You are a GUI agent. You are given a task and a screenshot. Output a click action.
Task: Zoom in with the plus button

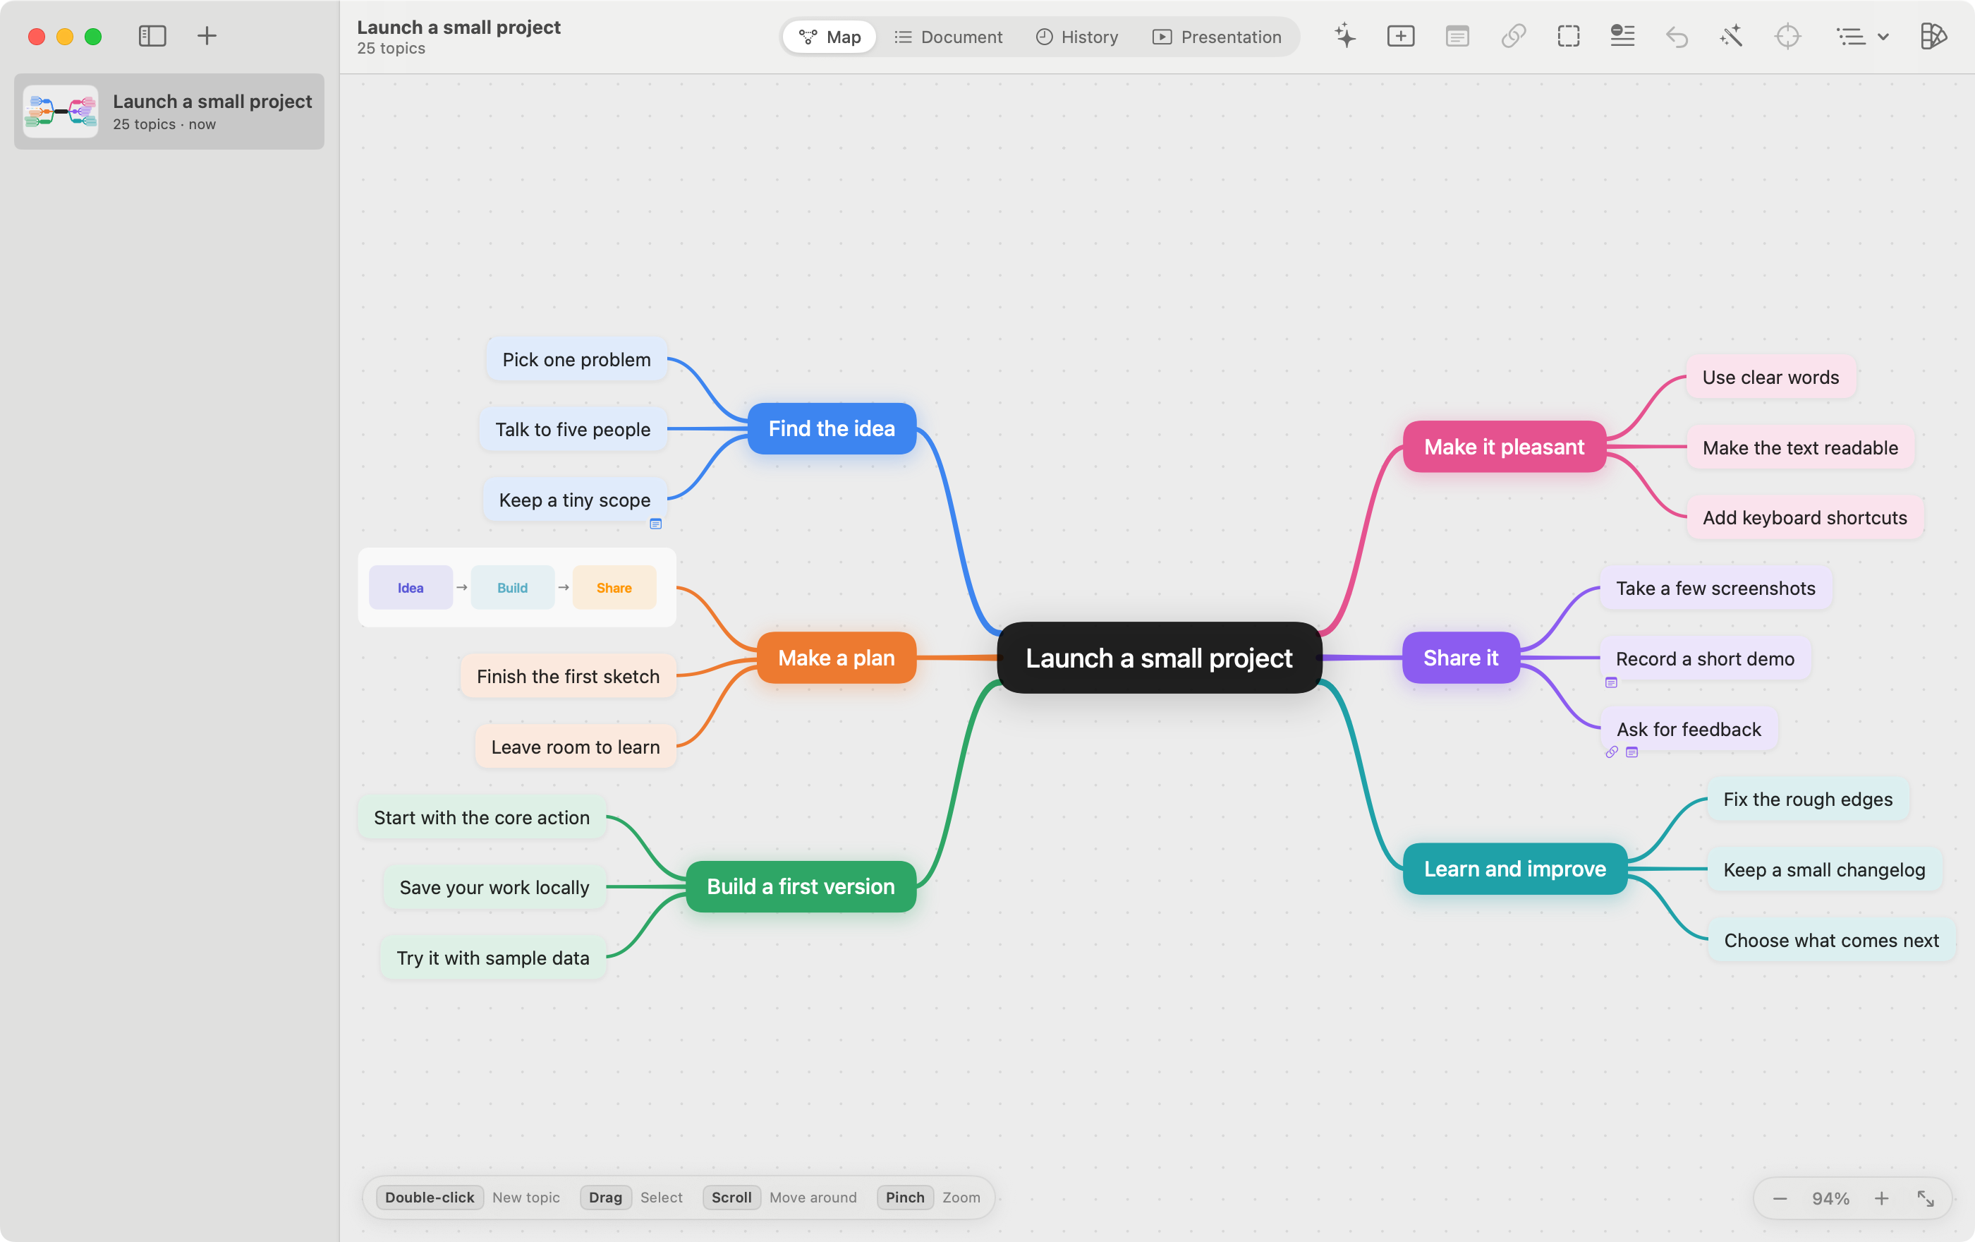1881,1198
